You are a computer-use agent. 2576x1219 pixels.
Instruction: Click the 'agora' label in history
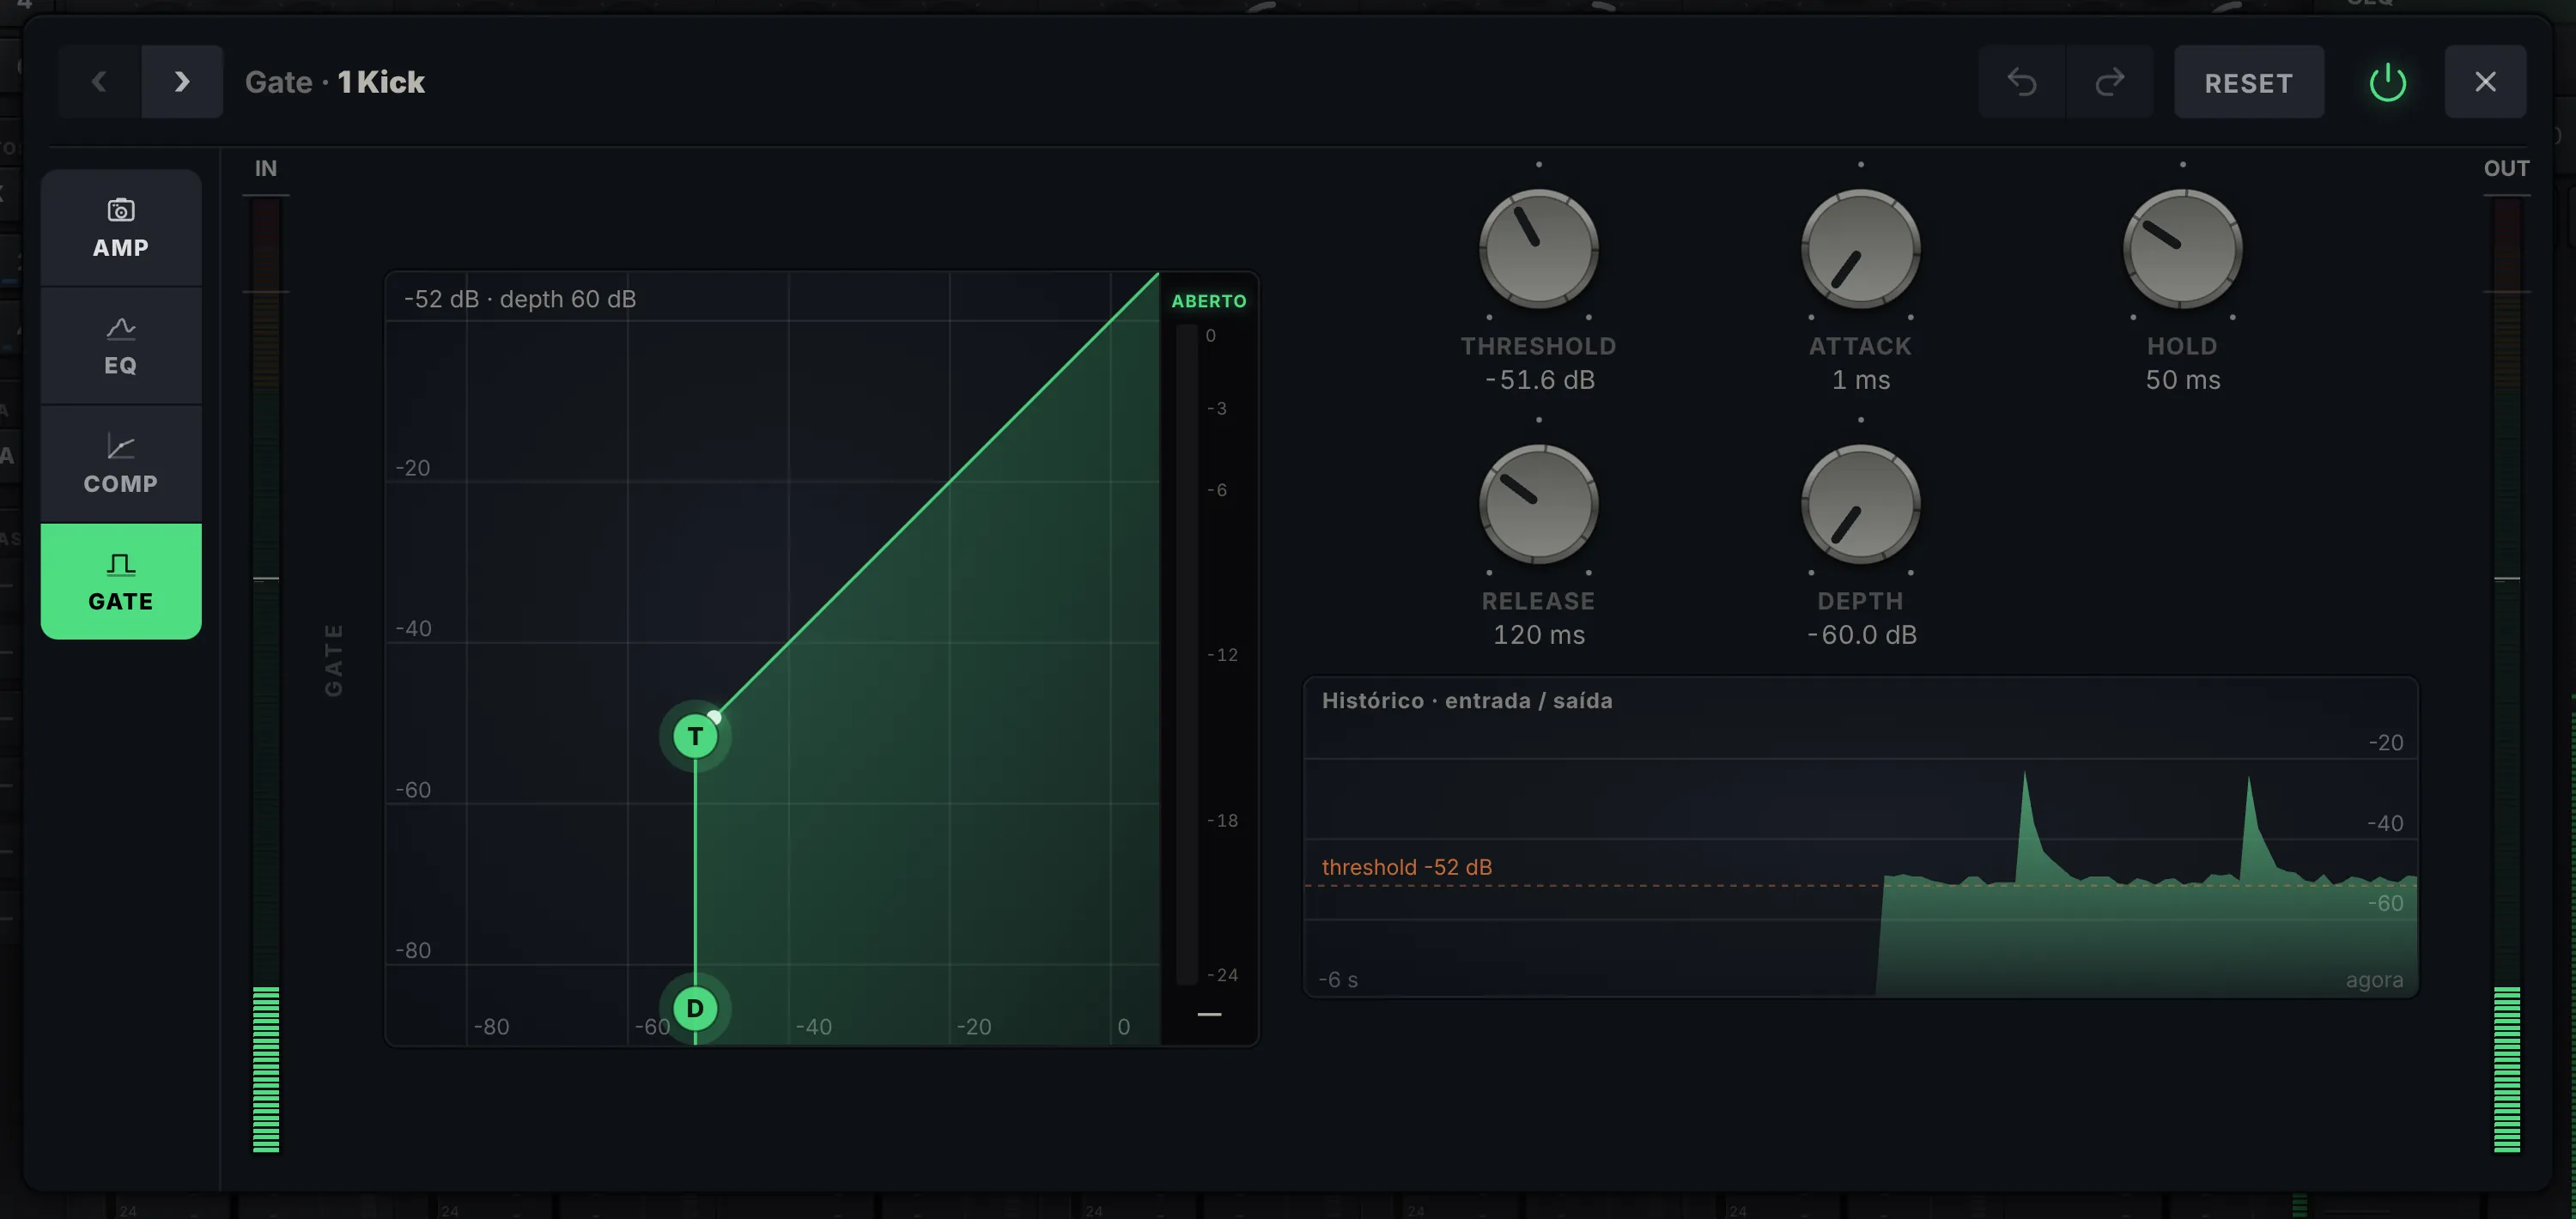[2374, 980]
